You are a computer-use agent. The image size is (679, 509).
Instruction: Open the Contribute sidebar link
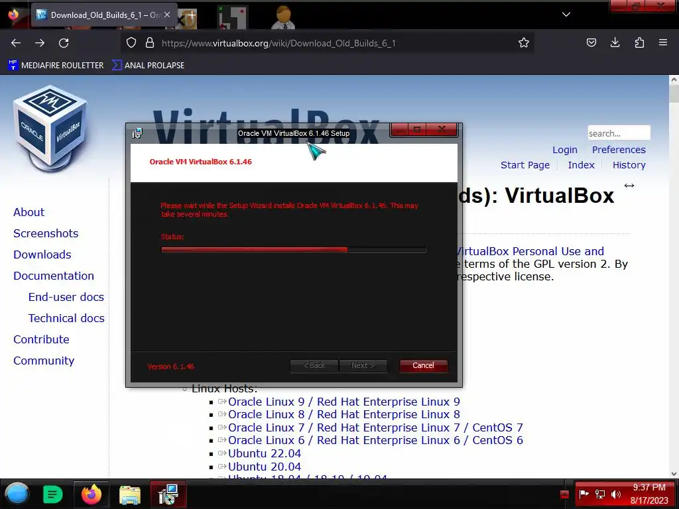(41, 339)
